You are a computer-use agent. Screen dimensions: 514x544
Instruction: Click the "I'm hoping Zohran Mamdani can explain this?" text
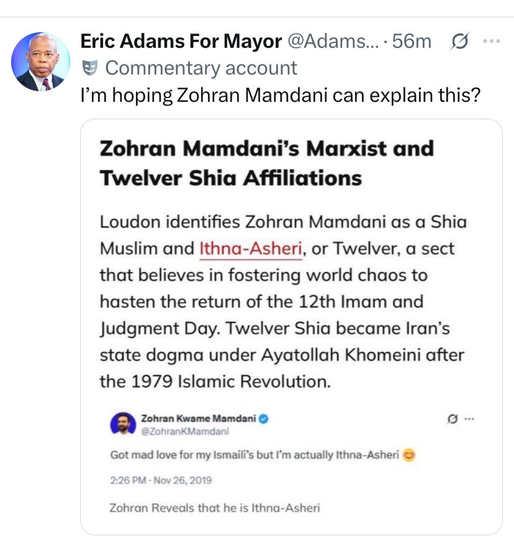[x=281, y=96]
